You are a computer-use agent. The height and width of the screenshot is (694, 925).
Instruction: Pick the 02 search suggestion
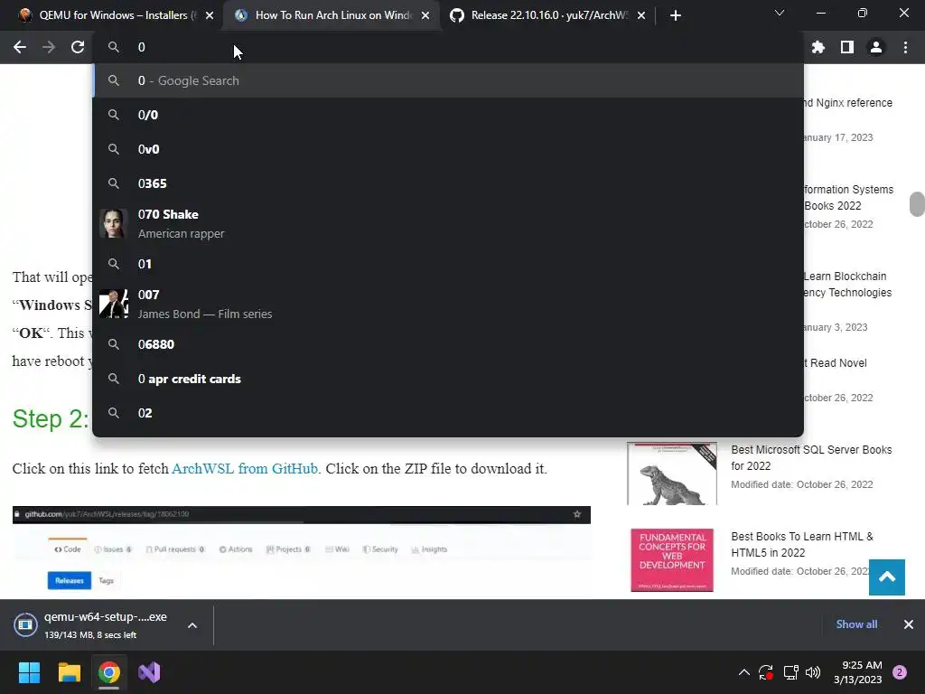(448, 413)
